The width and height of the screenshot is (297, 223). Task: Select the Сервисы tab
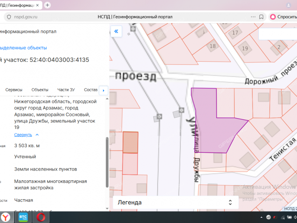[x=14, y=90]
